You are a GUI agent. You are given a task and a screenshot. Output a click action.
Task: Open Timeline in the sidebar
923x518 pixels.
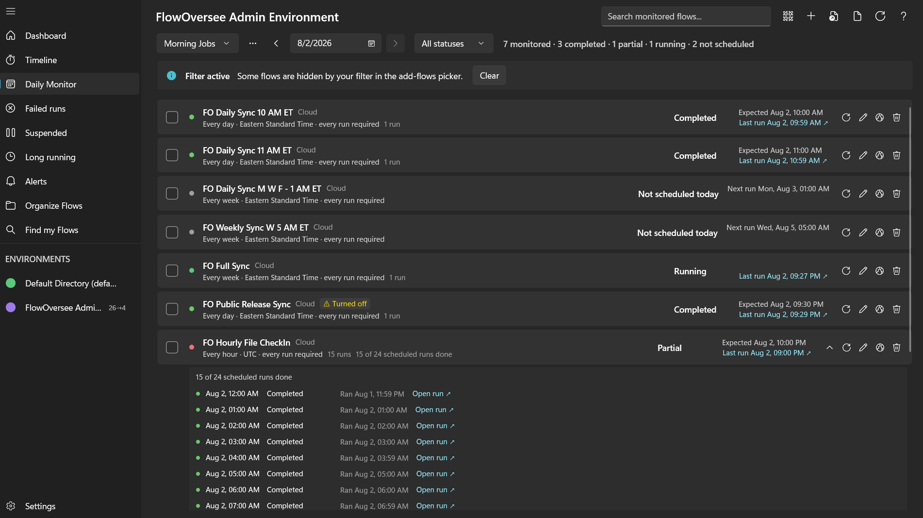(x=70, y=60)
